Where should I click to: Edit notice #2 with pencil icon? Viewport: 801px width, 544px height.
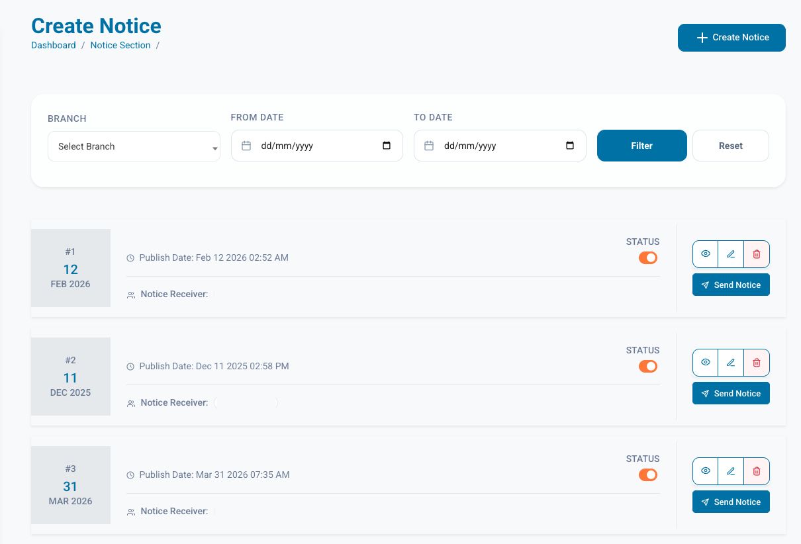(731, 362)
